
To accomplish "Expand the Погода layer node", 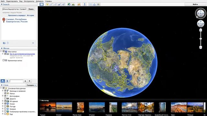I will click(x=3, y=106).
